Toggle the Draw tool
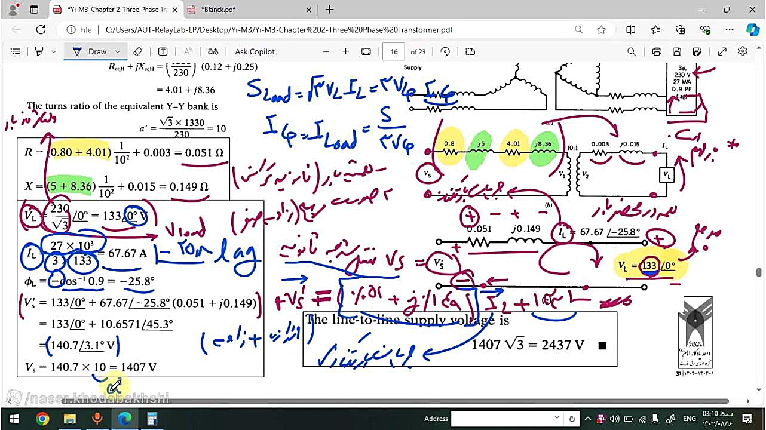 tap(90, 51)
